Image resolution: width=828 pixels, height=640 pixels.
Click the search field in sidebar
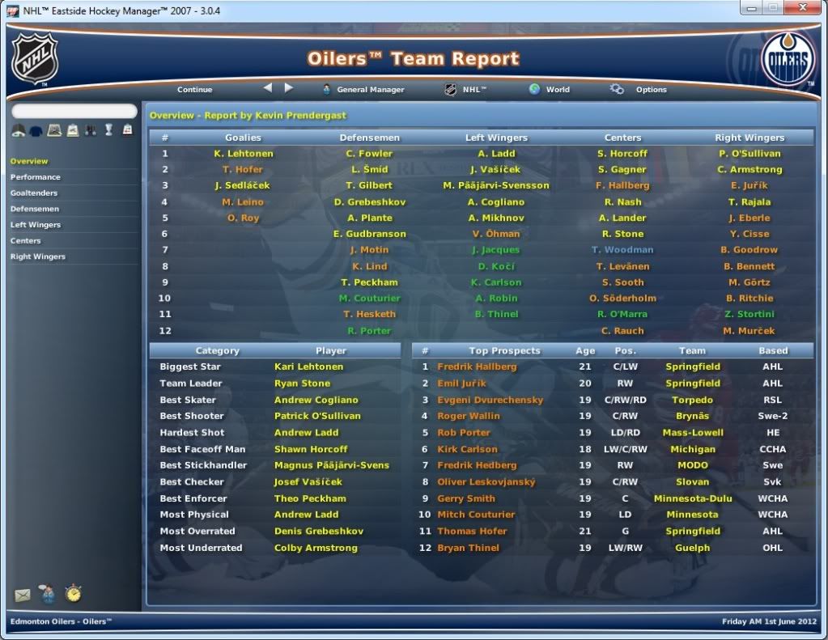(74, 111)
